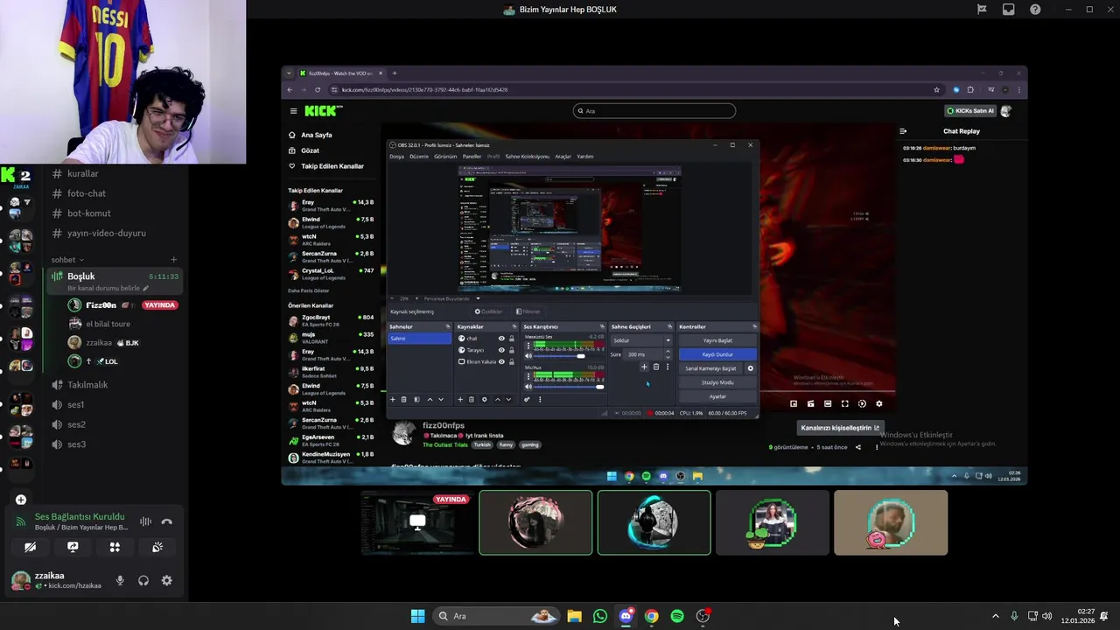This screenshot has height=630, width=1120.
Task: Expand Daha Fazla Göster in Kick sidebar
Action: point(309,290)
